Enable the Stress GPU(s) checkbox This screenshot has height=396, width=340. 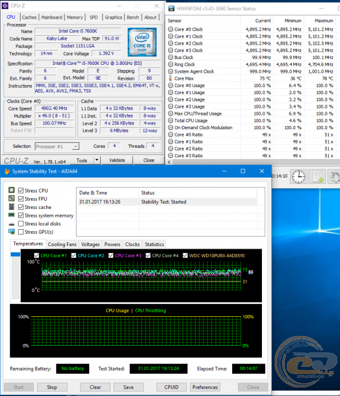coord(21,232)
